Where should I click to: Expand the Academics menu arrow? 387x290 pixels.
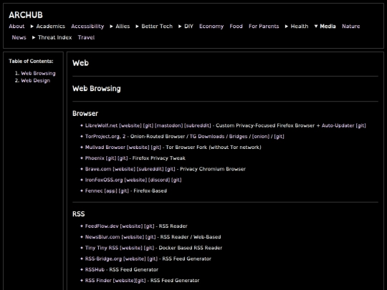coord(32,26)
